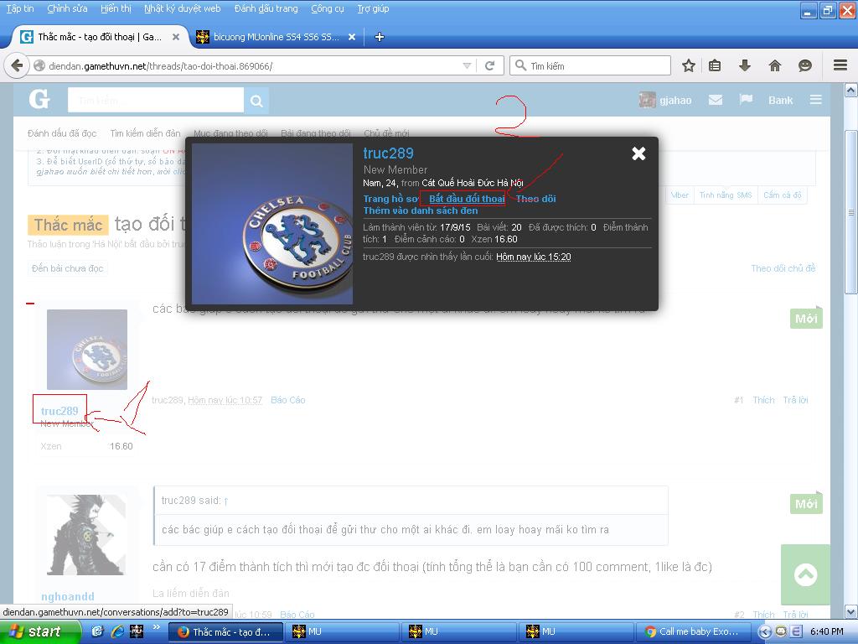
Task: Click the forum G logo
Action: [39, 100]
